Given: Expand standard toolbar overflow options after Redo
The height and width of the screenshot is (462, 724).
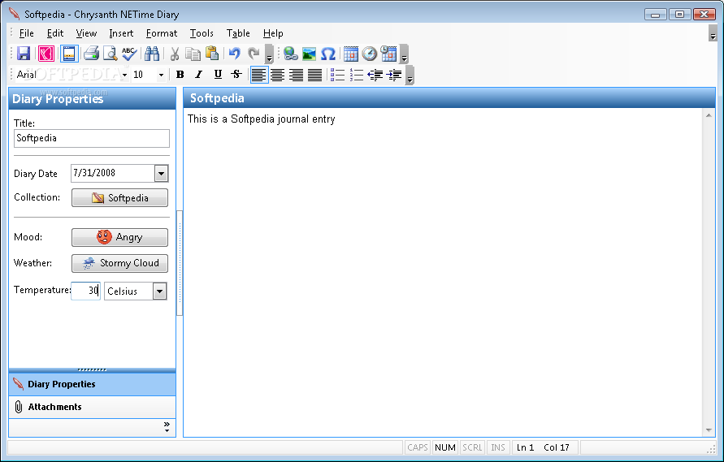Looking at the screenshot, I should (x=269, y=54).
